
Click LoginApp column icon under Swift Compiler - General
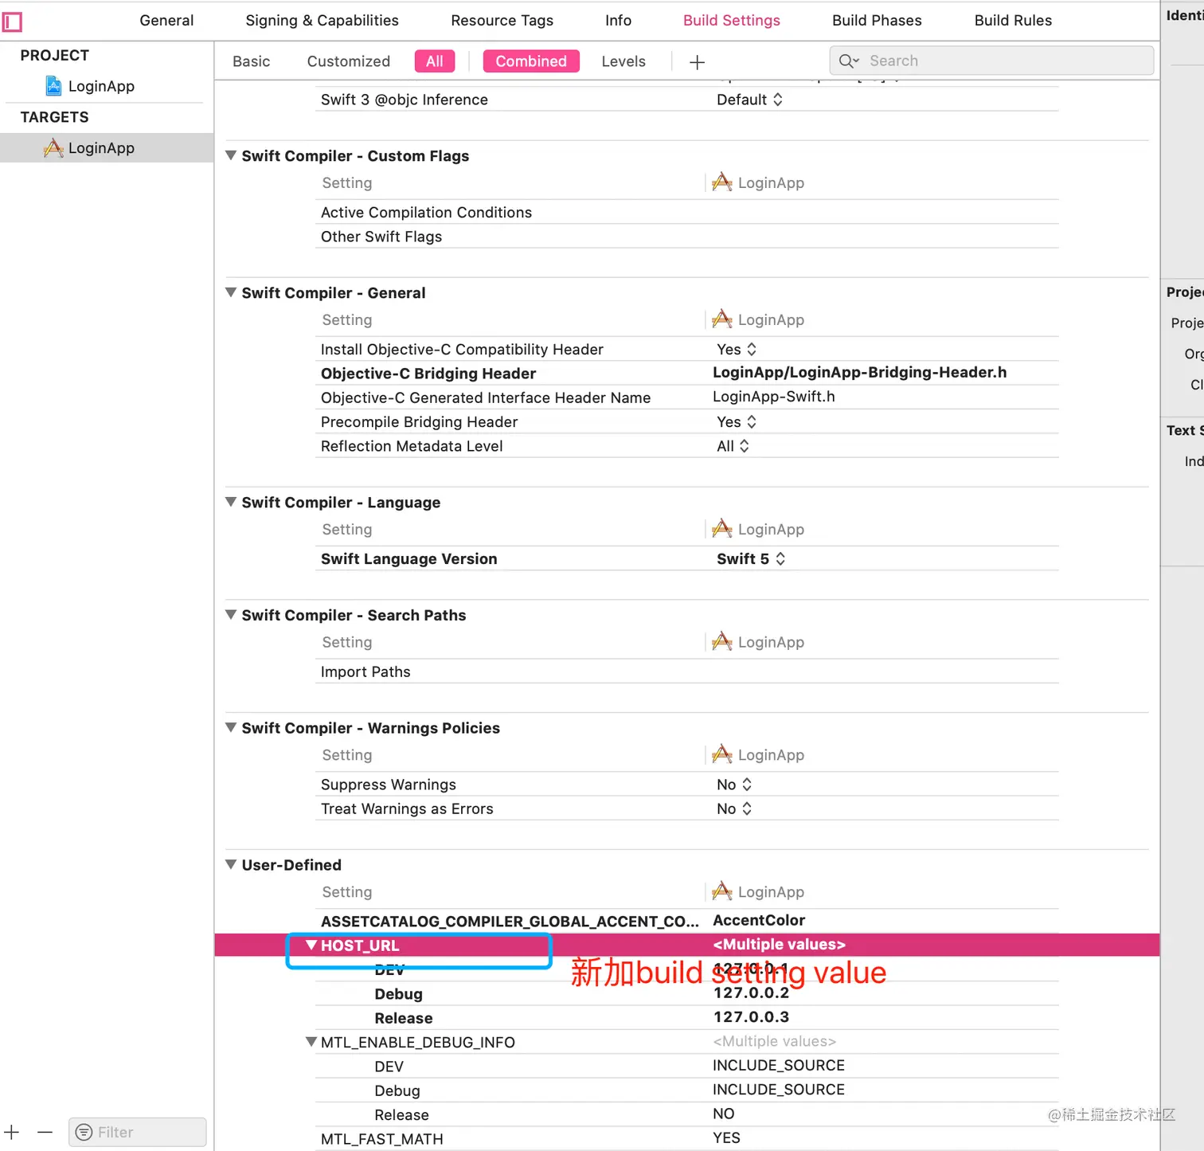pyautogui.click(x=722, y=319)
